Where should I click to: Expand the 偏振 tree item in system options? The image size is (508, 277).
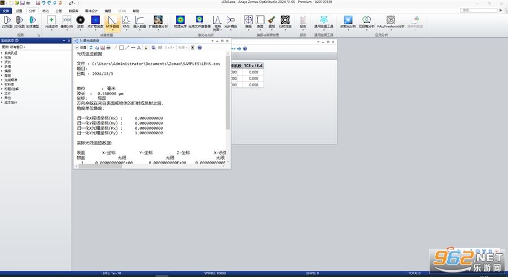coord(2,71)
